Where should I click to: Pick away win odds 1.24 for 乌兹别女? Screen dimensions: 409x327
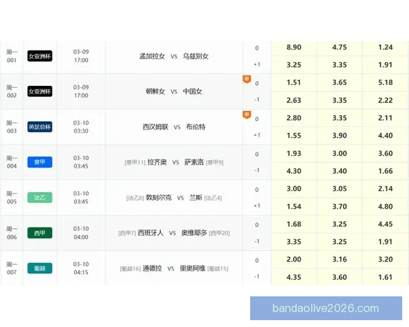[x=385, y=48]
